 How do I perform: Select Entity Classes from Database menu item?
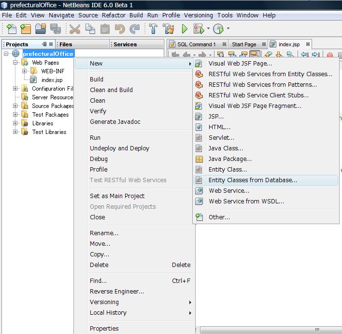(253, 180)
